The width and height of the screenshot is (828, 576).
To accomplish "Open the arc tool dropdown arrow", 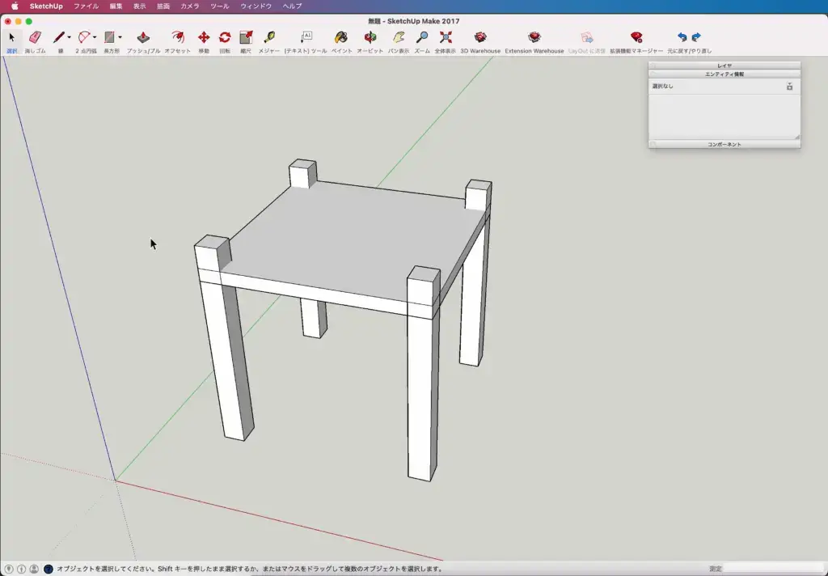I will (x=95, y=37).
